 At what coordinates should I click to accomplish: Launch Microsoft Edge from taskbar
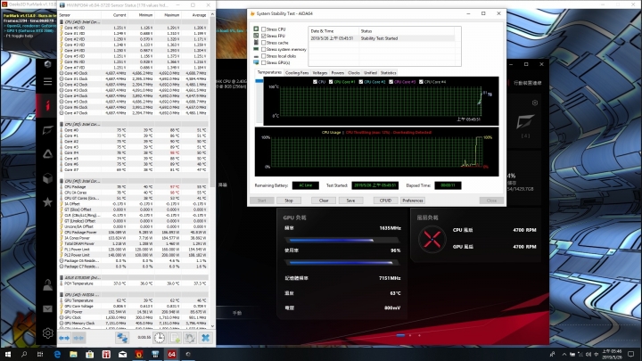[x=57, y=355]
